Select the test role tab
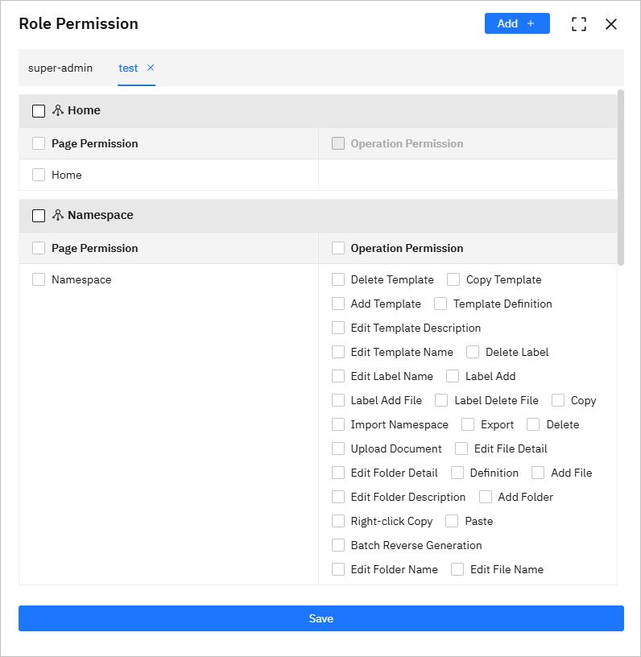 coord(128,68)
